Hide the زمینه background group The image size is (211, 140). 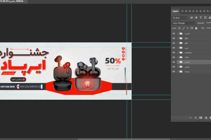pyautogui.click(x=174, y=71)
